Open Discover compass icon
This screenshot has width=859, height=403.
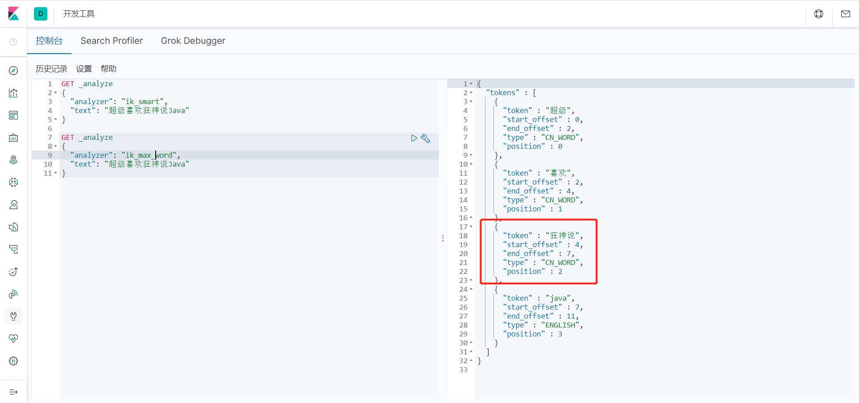[x=13, y=71]
